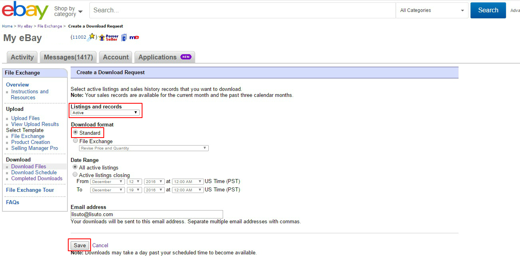Screen dimensions: 520x256
Task: Click the yellow feedback star icon
Action: click(x=91, y=37)
